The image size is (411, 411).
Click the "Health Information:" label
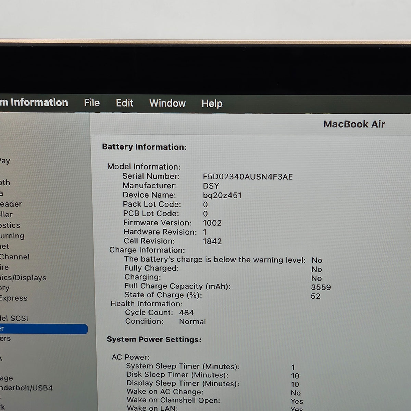tap(147, 304)
